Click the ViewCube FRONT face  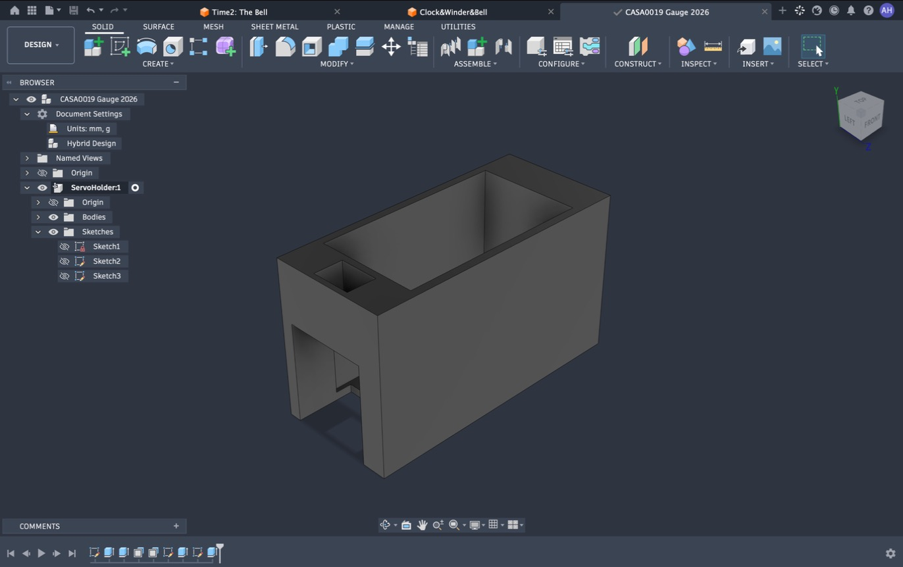click(x=872, y=122)
